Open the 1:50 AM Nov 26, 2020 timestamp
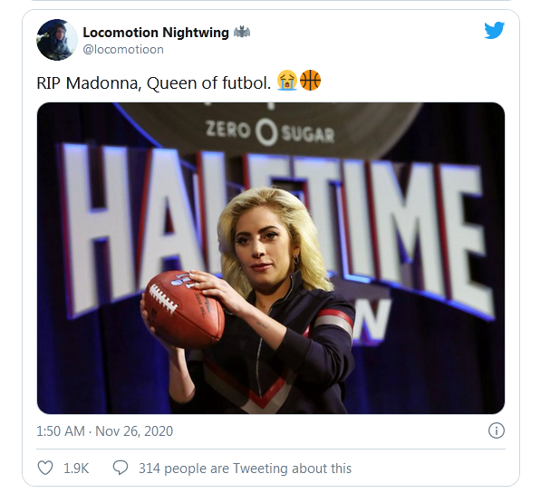This screenshot has height=493, width=560. (x=105, y=431)
